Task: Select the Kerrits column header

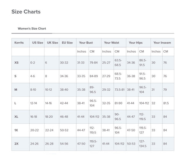Action: [x=20, y=43]
